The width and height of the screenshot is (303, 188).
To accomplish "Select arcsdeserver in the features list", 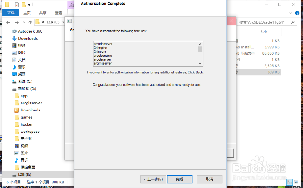I will pos(103,44).
